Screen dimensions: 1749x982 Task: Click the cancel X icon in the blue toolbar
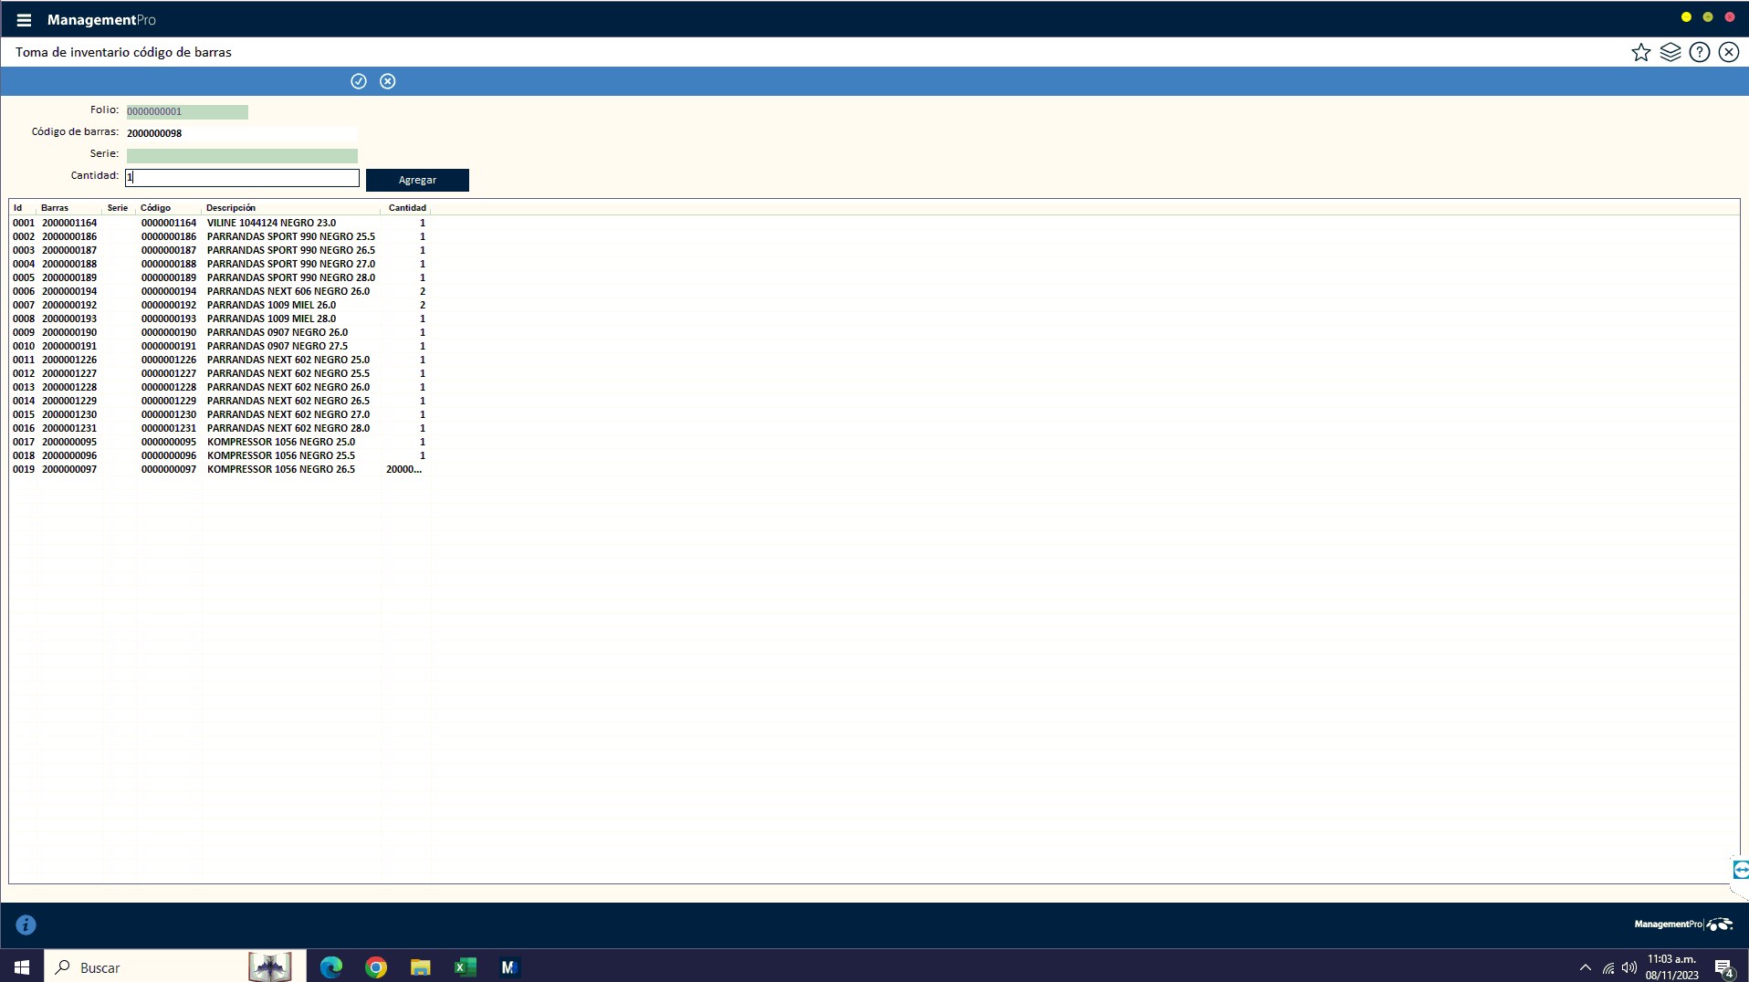tap(388, 81)
